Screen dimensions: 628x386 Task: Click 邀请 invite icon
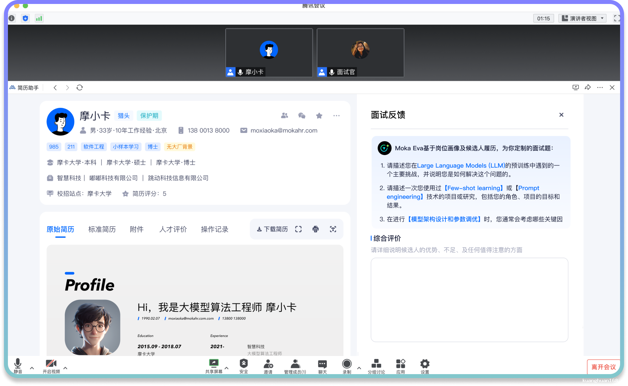click(268, 366)
